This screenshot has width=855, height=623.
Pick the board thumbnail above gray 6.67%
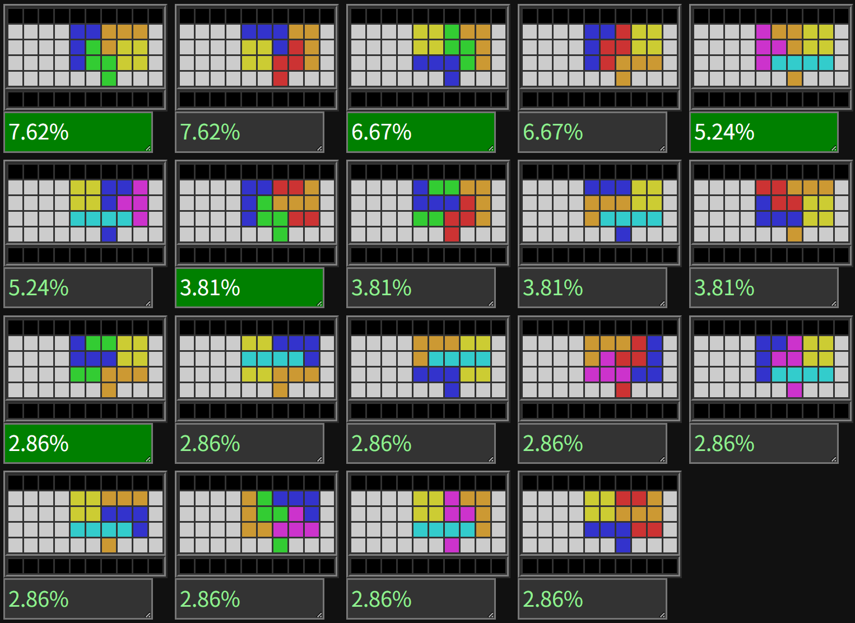[x=600, y=57]
